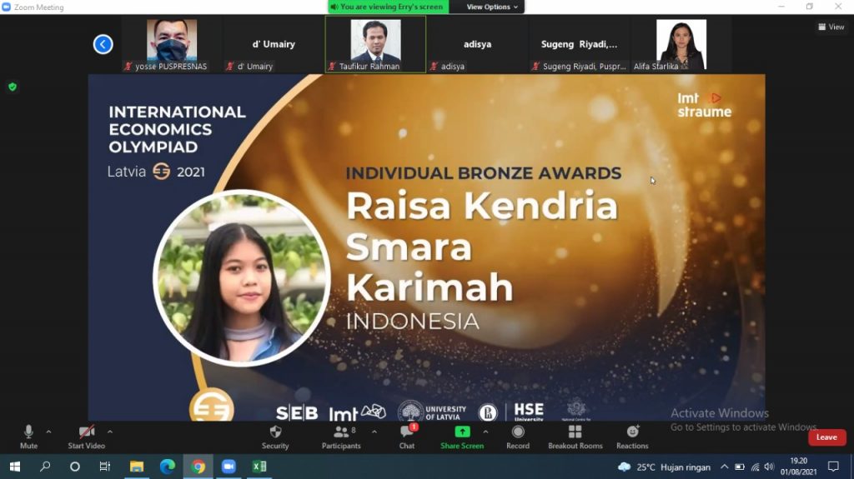
Task: Click the green Share Screen icon
Action: coord(462,432)
